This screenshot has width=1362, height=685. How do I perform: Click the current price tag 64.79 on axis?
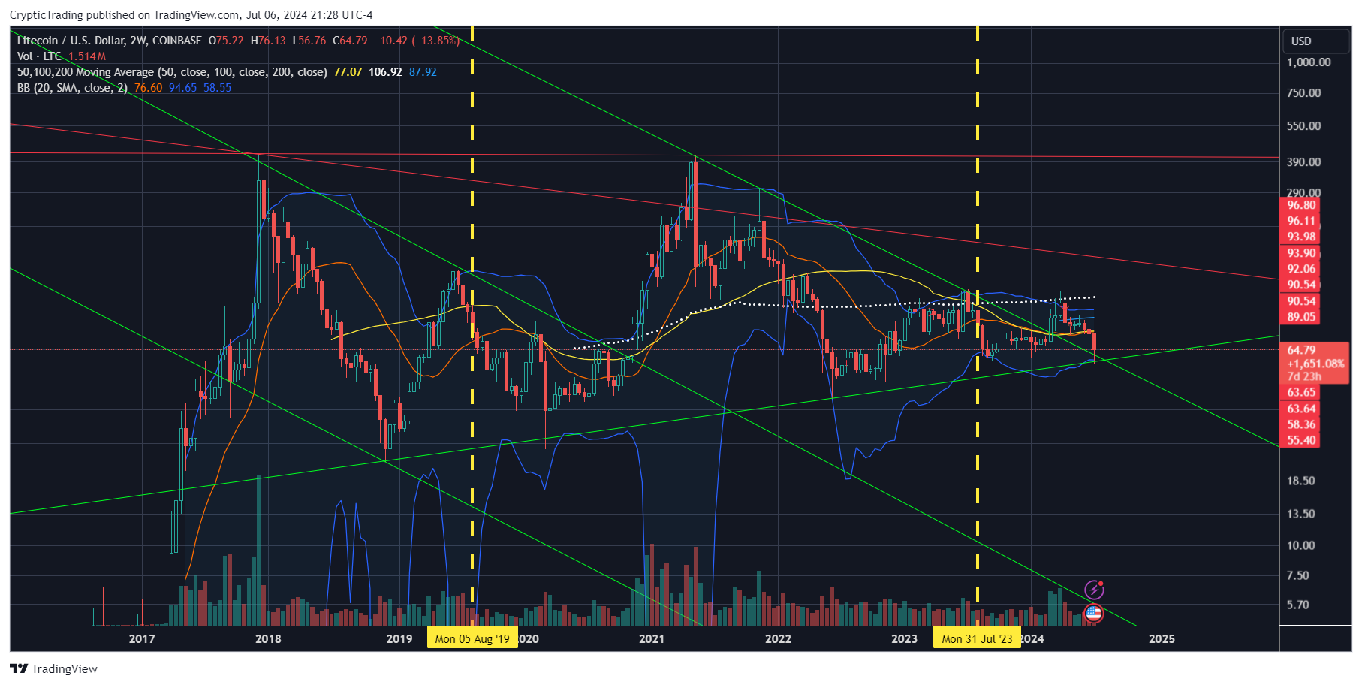tap(1301, 350)
